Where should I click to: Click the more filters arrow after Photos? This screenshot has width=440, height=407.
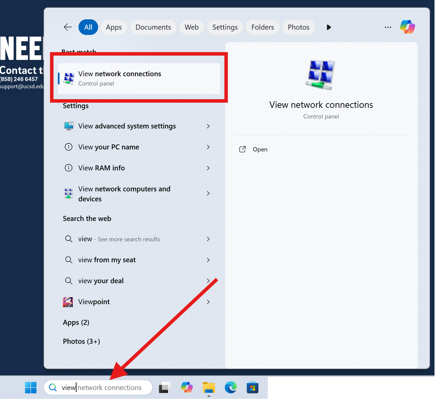tap(329, 27)
